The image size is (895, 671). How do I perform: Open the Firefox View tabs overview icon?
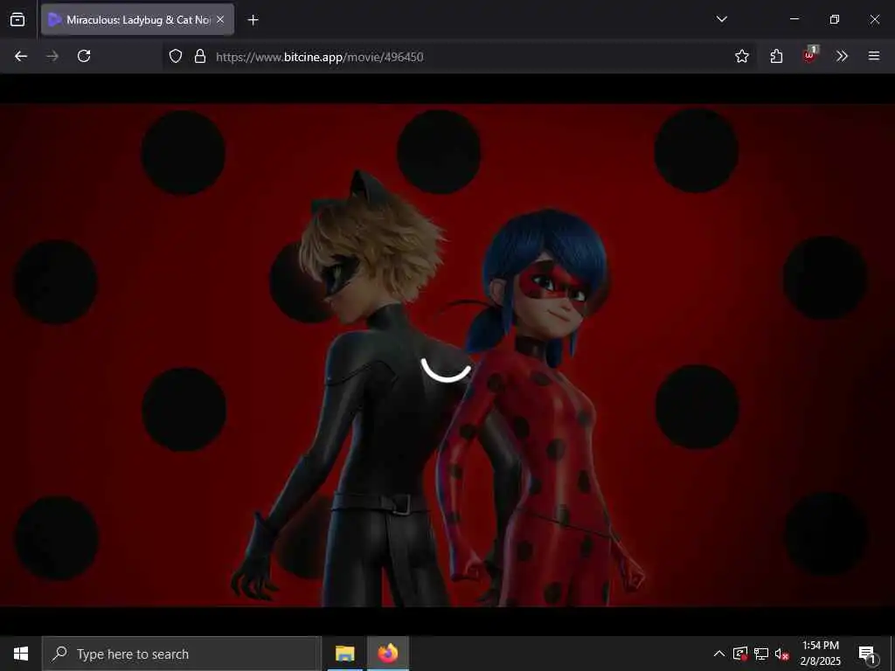pyautogui.click(x=17, y=20)
